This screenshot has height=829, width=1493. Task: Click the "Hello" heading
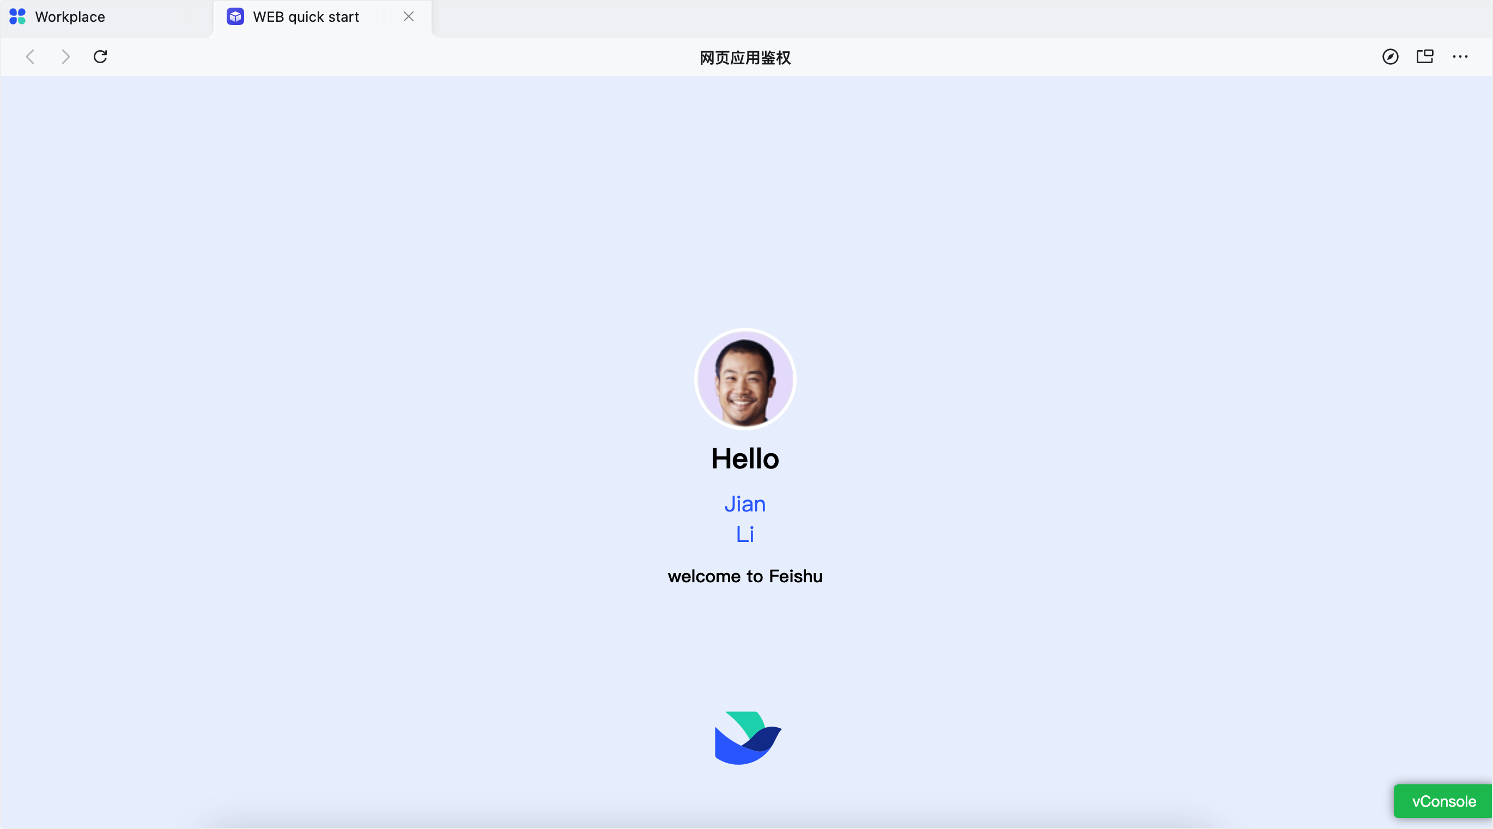coord(745,459)
